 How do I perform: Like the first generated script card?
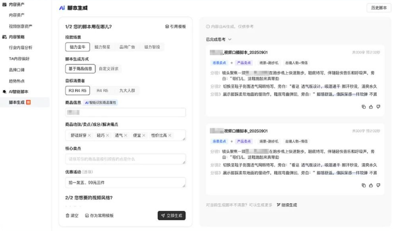point(371,106)
